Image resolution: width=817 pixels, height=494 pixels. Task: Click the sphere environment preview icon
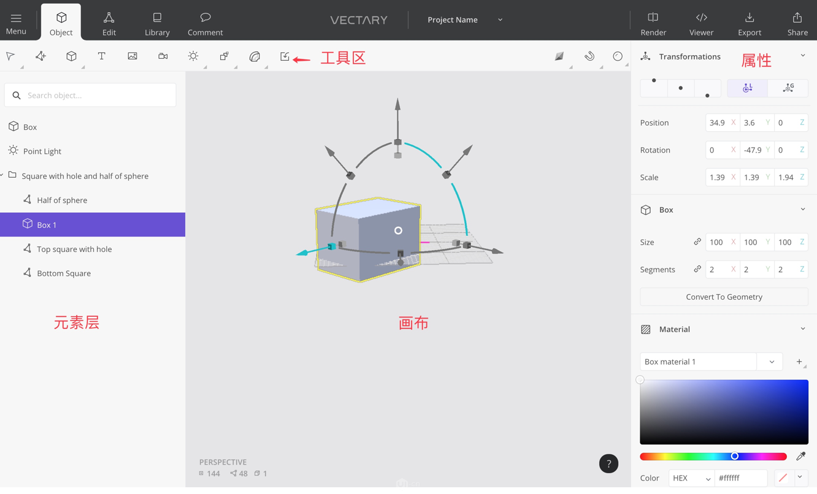click(618, 56)
